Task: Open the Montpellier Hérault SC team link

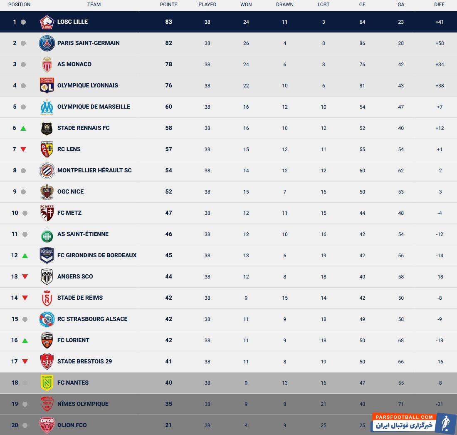Action: pos(94,170)
